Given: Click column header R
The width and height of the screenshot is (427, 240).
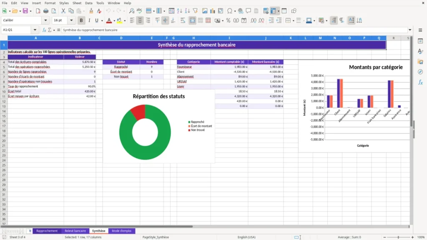Looking at the screenshot, I should click(394, 38).
